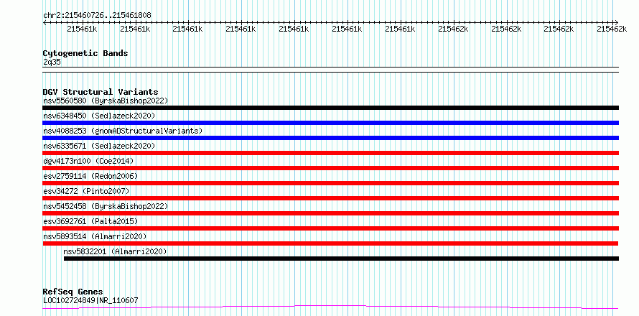The height and width of the screenshot is (316, 639).
Task: Click the ruler's left arrow end
Action: tap(45, 22)
